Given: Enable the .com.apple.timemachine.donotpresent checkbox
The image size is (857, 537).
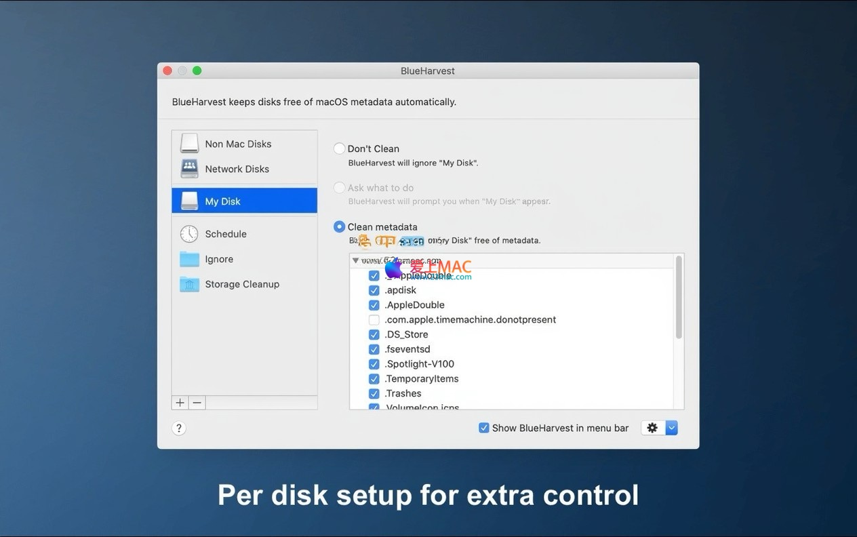Looking at the screenshot, I should click(x=374, y=319).
